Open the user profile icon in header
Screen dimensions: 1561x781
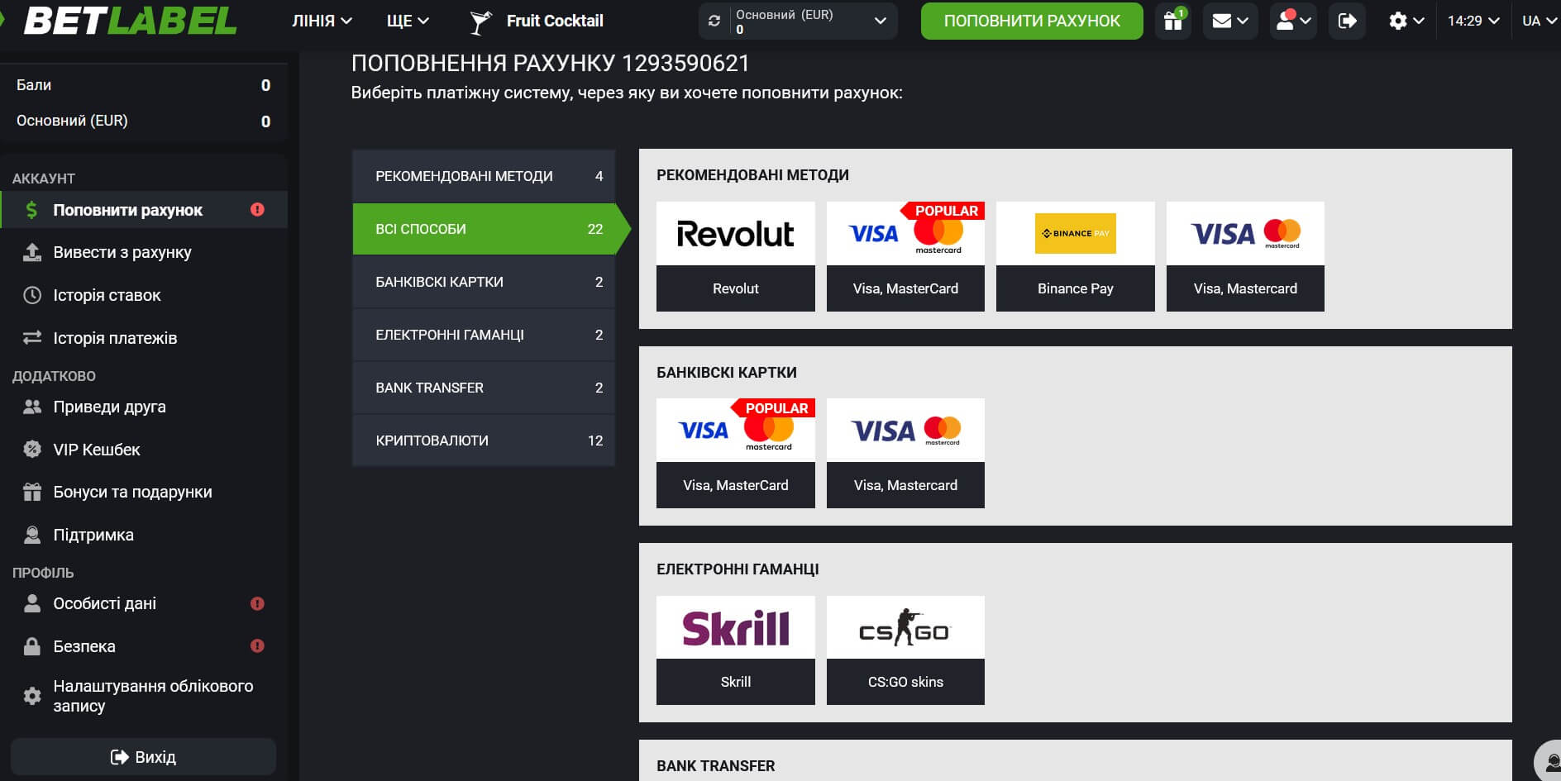tap(1285, 21)
